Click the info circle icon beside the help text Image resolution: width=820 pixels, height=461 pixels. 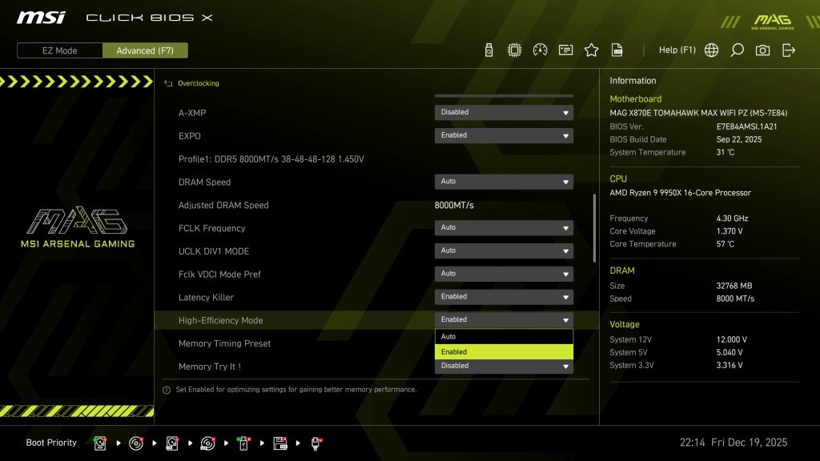tap(167, 390)
